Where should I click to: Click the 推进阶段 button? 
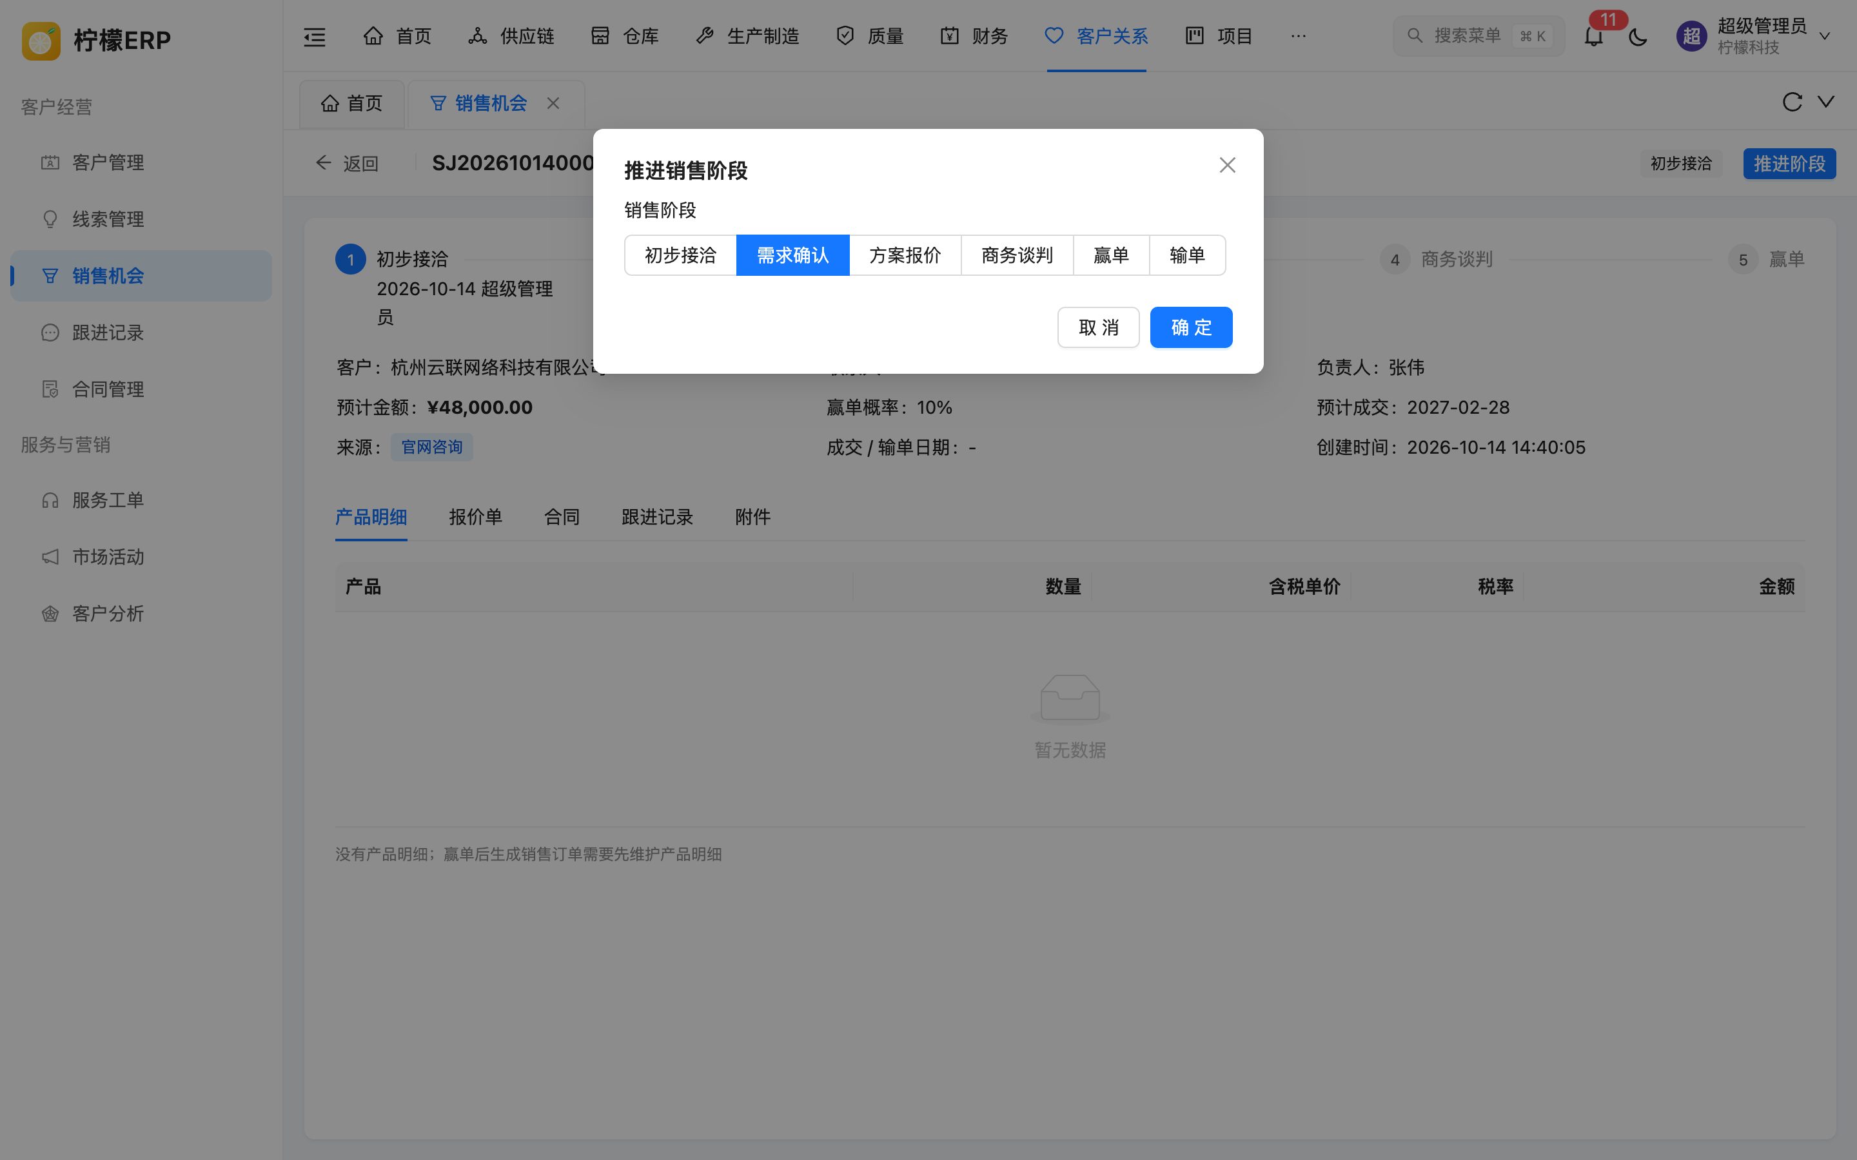click(1789, 164)
